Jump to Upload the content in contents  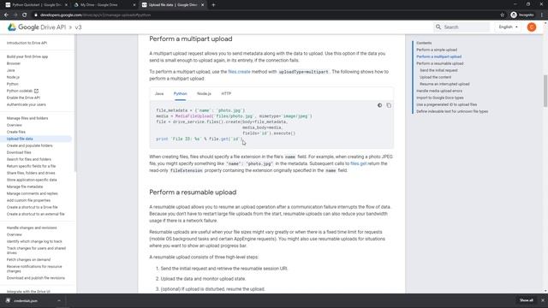[436, 77]
